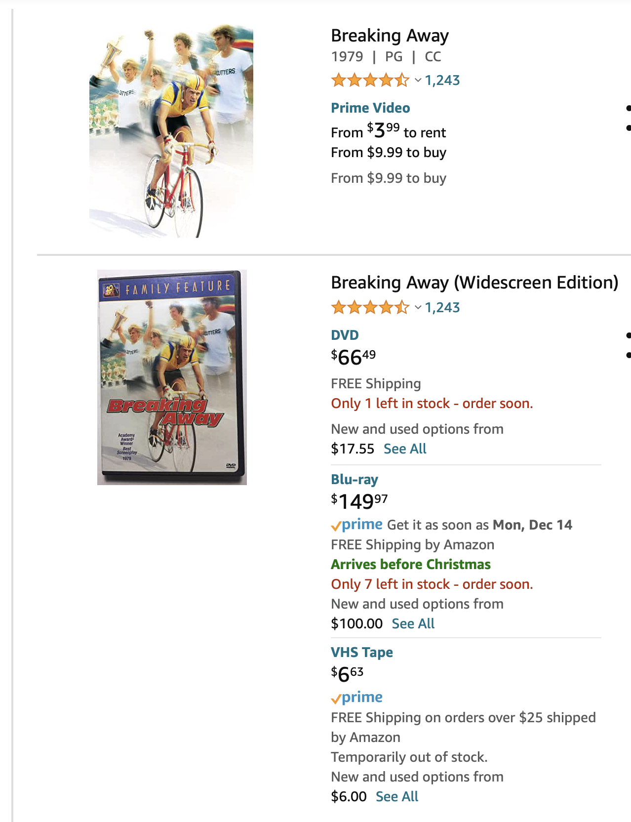Open the Family Feature DVD cover image
The width and height of the screenshot is (631, 822).
[172, 377]
